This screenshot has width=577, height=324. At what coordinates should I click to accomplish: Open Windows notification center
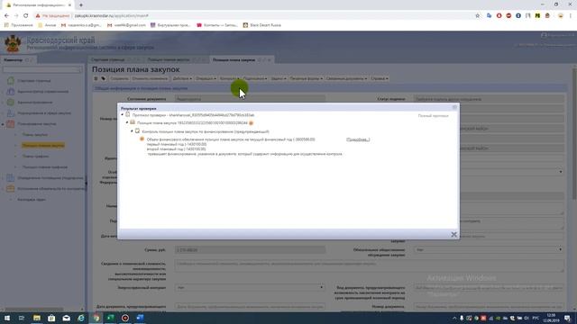click(x=568, y=318)
